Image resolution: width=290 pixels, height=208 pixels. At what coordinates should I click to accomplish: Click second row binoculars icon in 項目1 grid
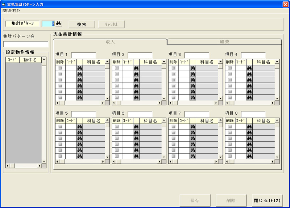(x=79, y=74)
